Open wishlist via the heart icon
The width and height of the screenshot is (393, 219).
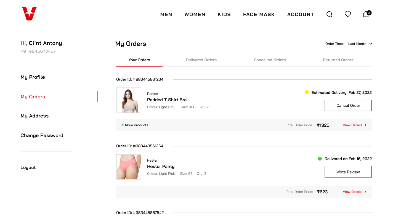tap(347, 14)
